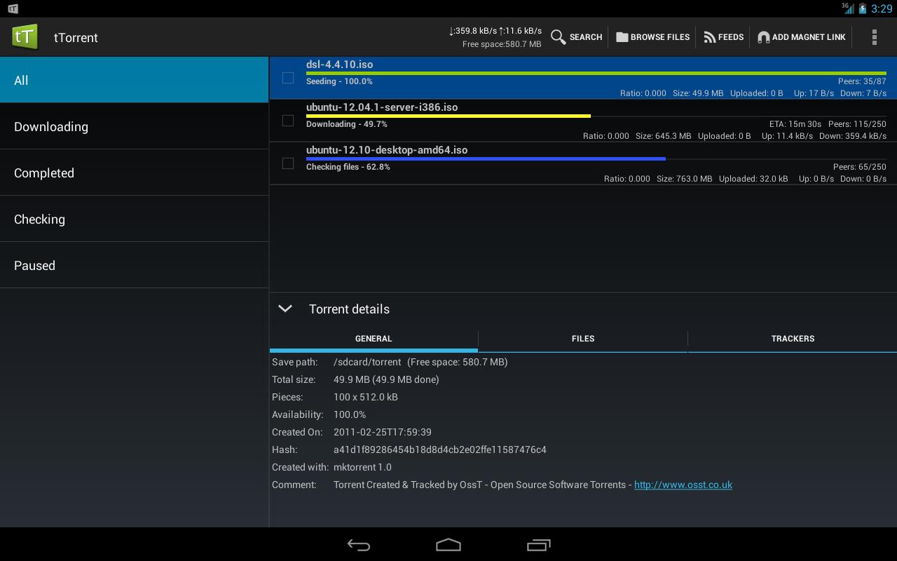The height and width of the screenshot is (561, 897).
Task: Open the Trackers tab
Action: [x=793, y=339]
